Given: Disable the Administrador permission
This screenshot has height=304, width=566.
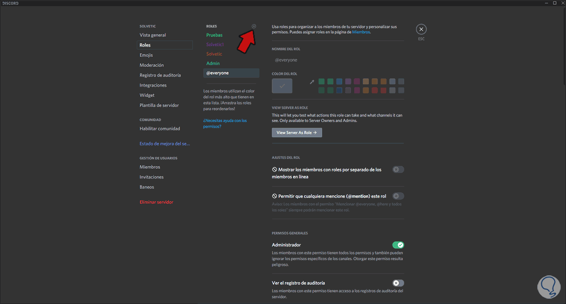Looking at the screenshot, I should (398, 245).
